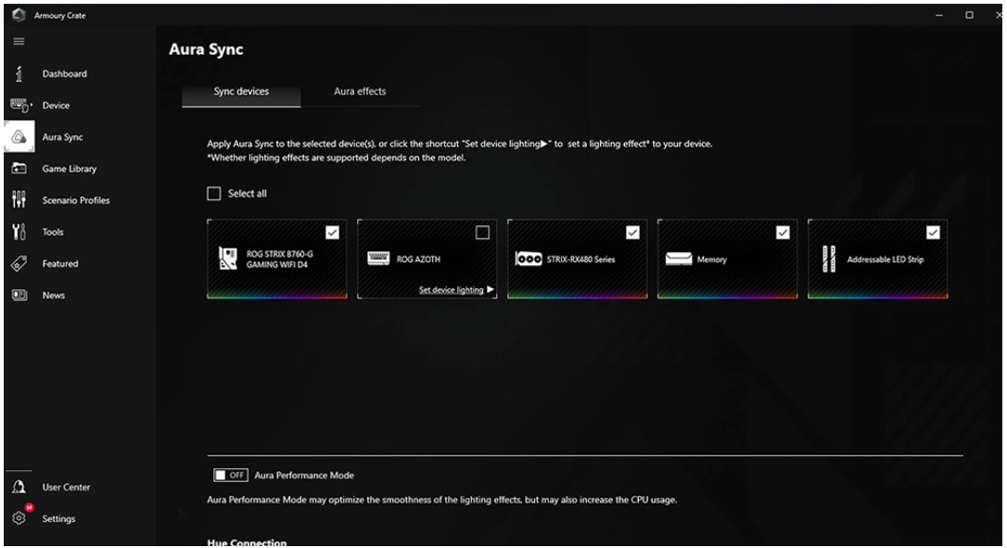The image size is (1007, 548).
Task: Open the News section
Action: (53, 296)
